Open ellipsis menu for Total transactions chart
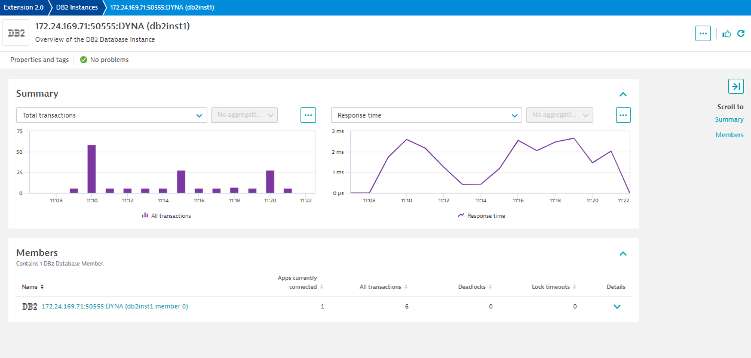This screenshot has height=358, width=751. click(x=308, y=115)
